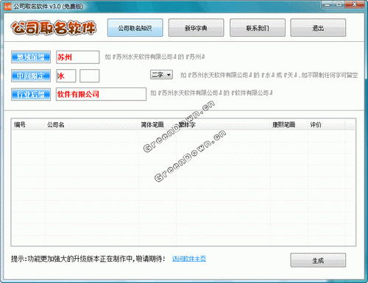Click the app icon in the title bar
Screen dimensions: 368x283
[x=7, y=7]
